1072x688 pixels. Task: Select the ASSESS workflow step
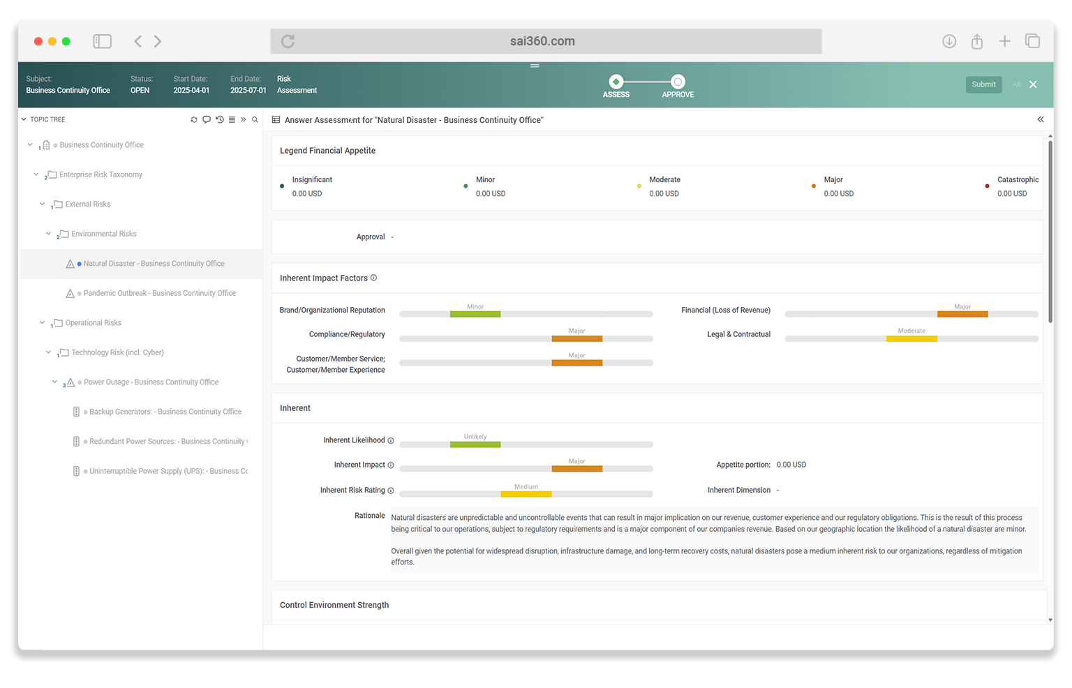click(616, 86)
